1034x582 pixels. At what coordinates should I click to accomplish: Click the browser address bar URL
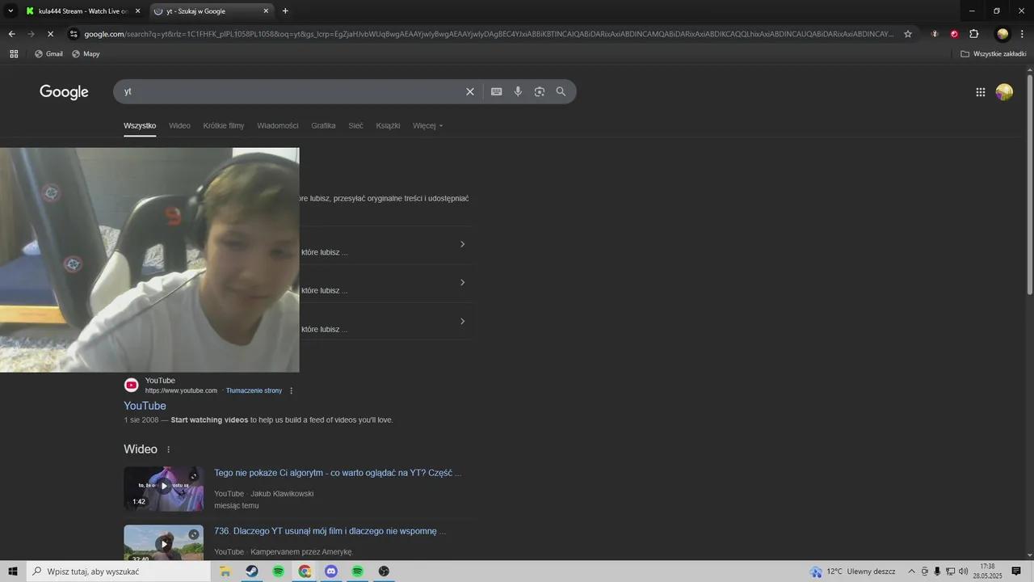(489, 34)
